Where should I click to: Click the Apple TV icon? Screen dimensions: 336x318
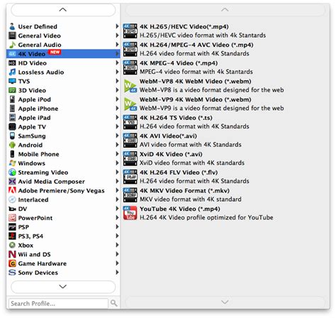12,127
